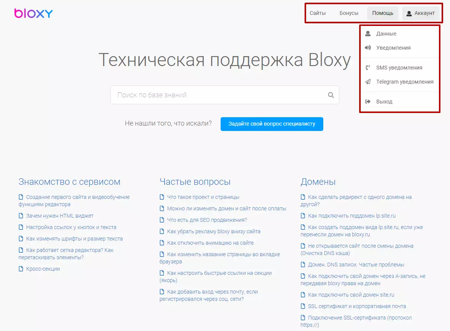450x331 pixels.
Task: Open Как сделать редирект с одного домена
Action: click(356, 201)
